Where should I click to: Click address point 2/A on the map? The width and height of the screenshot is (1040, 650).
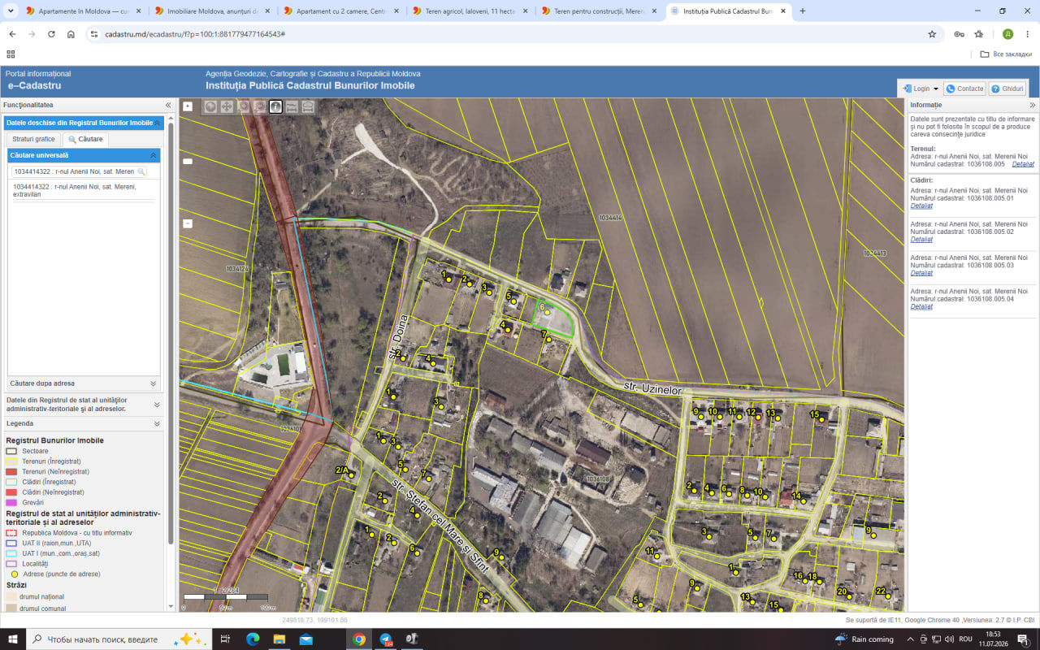point(352,474)
